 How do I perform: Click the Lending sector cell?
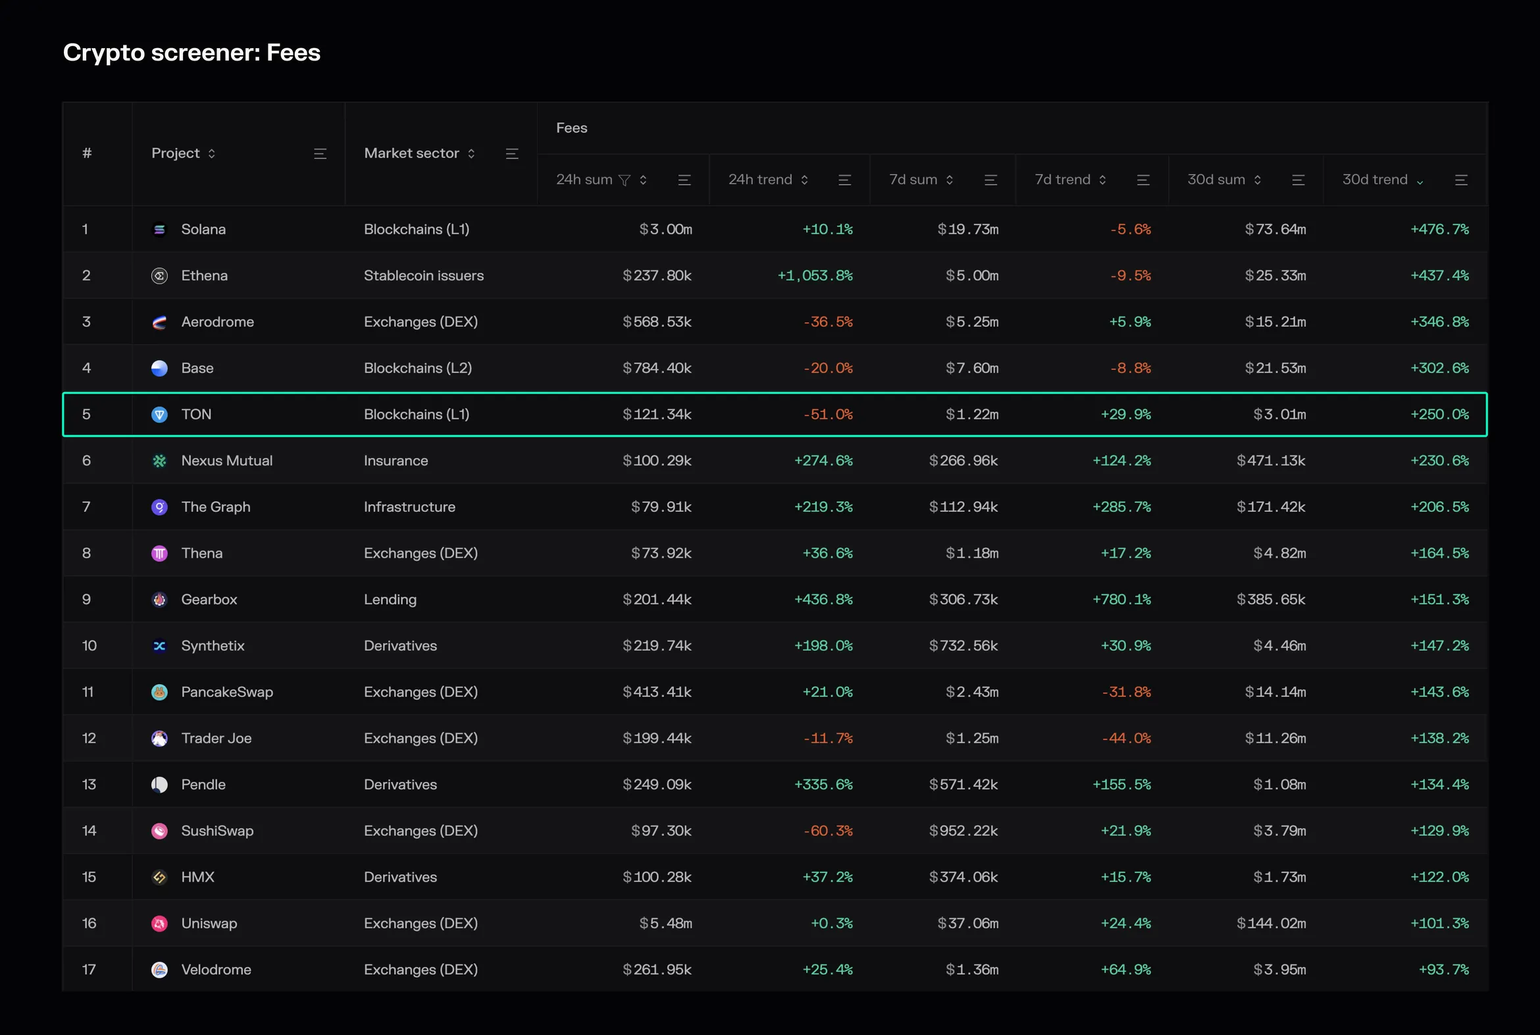(390, 599)
